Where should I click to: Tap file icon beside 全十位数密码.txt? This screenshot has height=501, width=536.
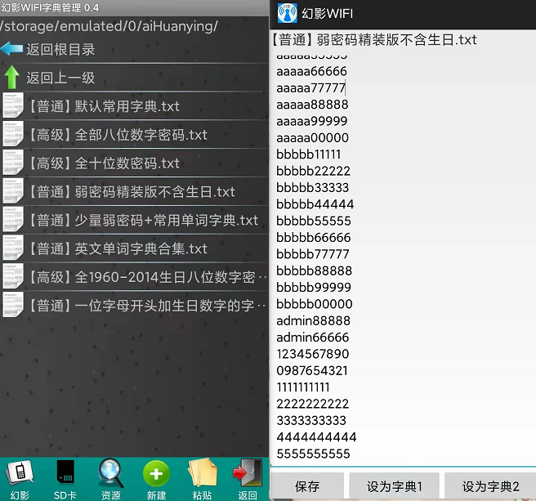tap(13, 163)
